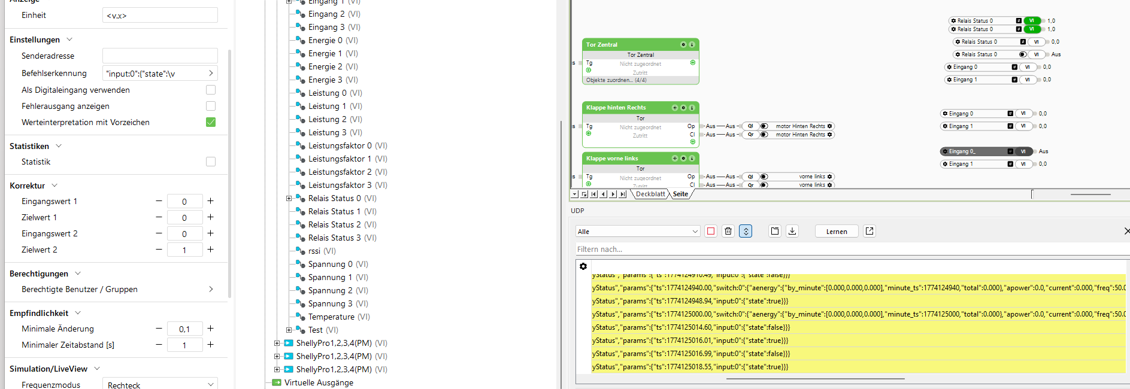Click the Virtuelle Ausgänge tree icon

[x=277, y=382]
